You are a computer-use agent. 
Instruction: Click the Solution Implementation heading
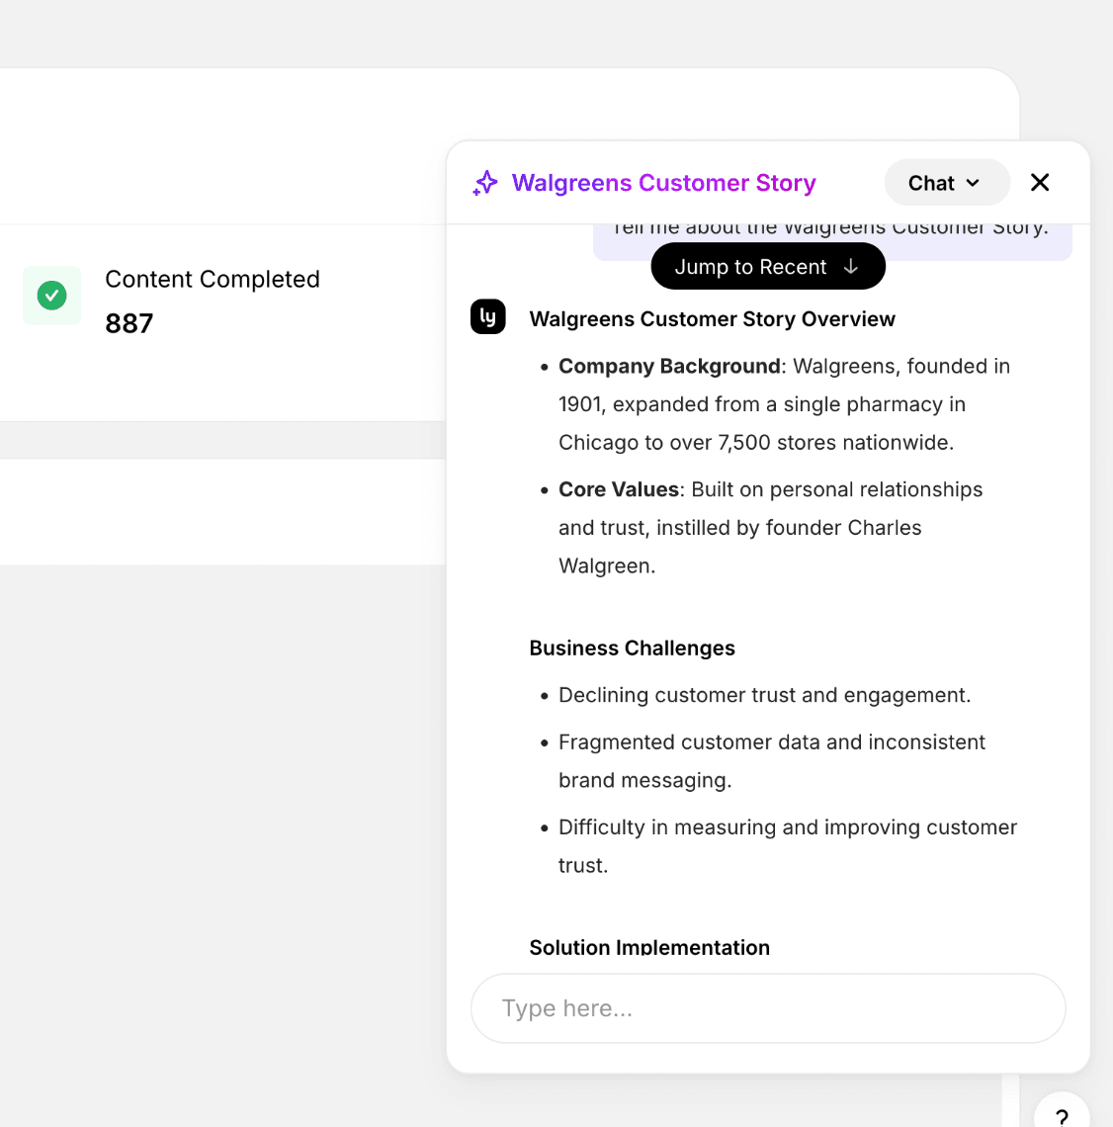coord(649,947)
